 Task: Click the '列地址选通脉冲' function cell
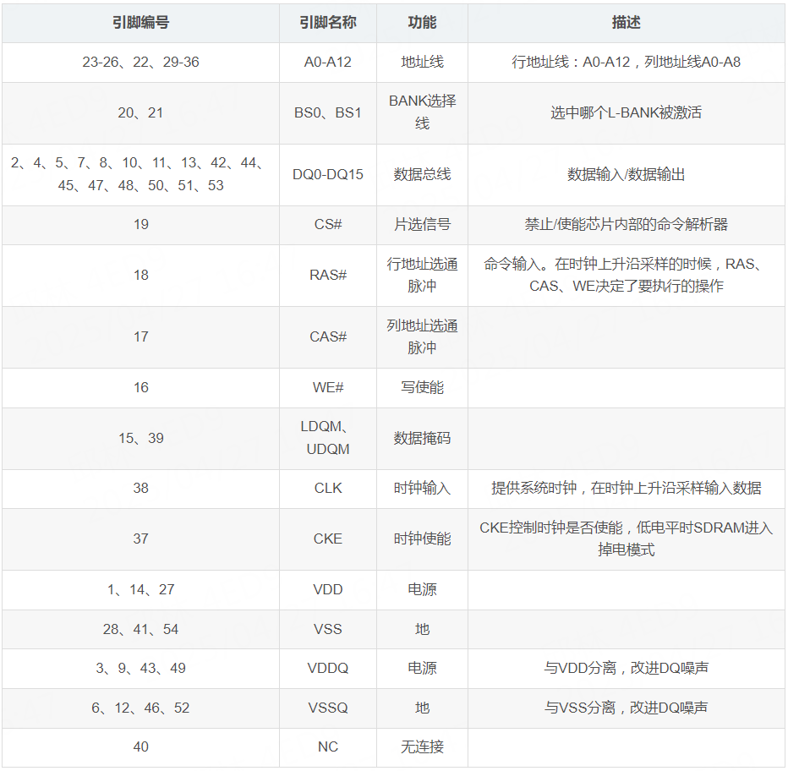(x=422, y=336)
